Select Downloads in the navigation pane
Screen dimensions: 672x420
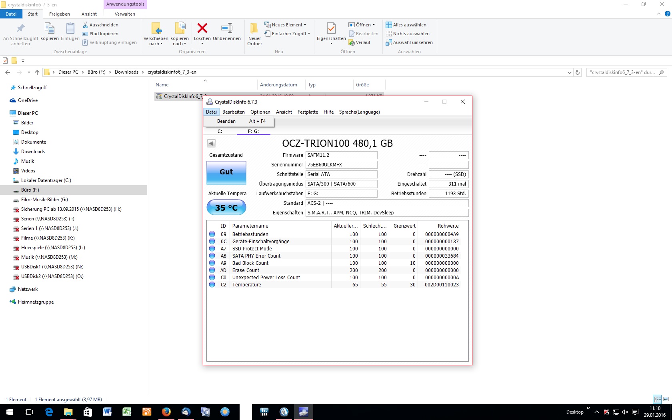(x=33, y=152)
